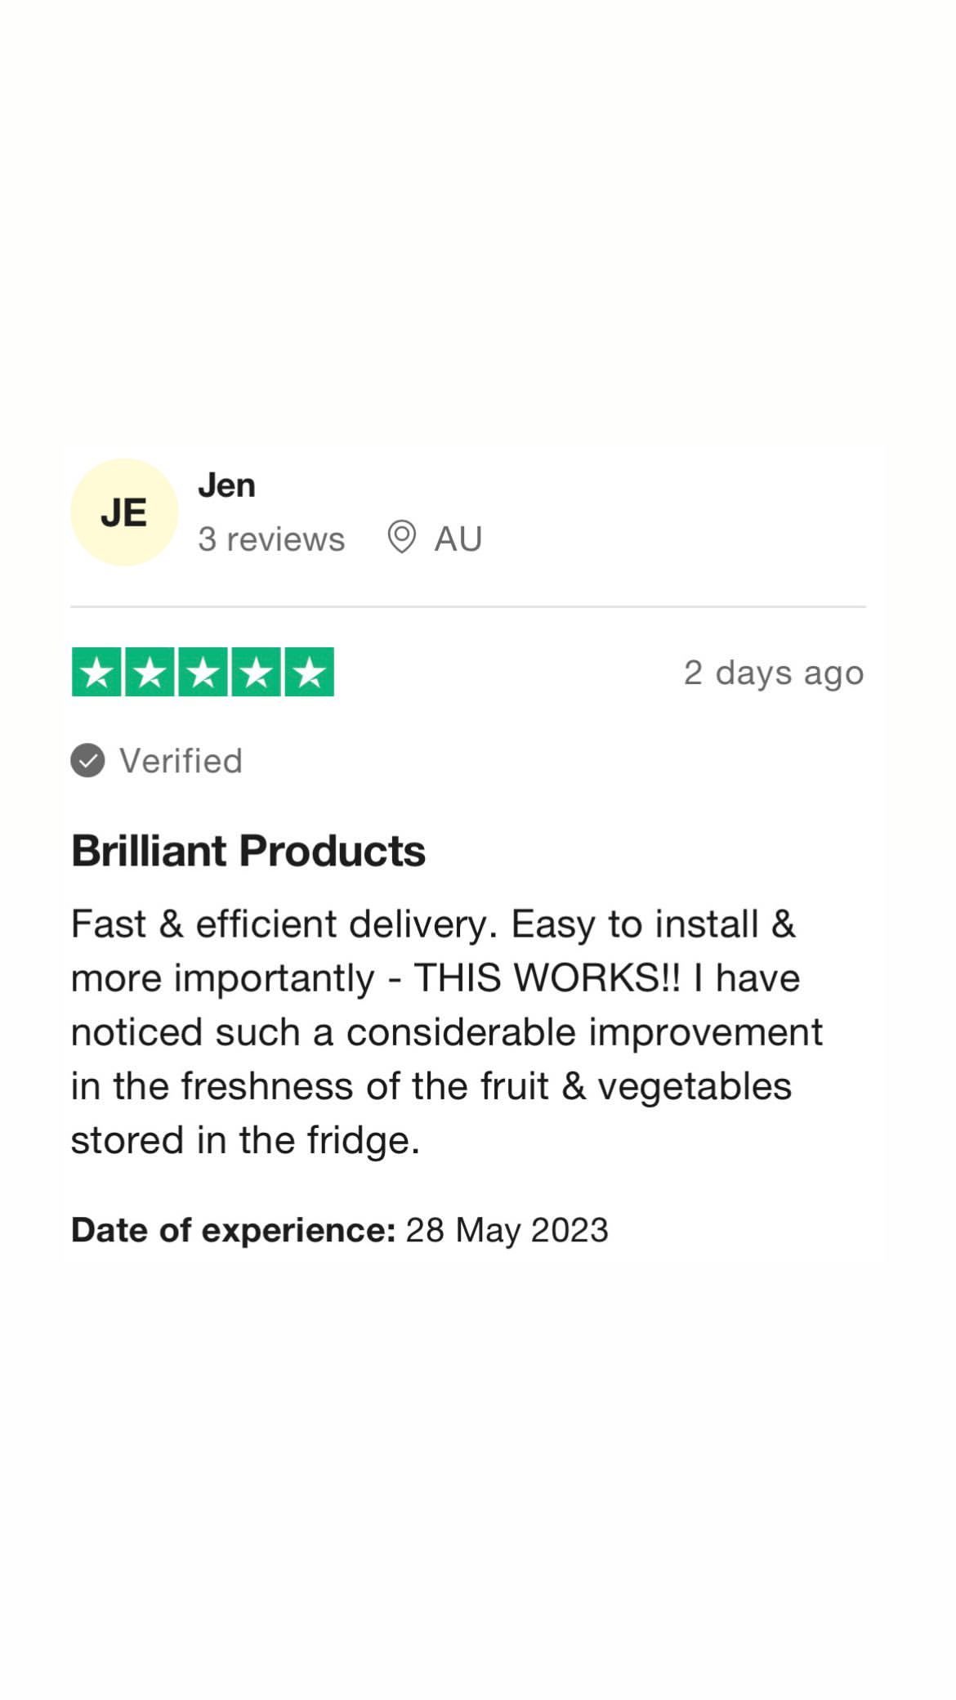Click the Date of experience label
956x1700 pixels.
234,1230
